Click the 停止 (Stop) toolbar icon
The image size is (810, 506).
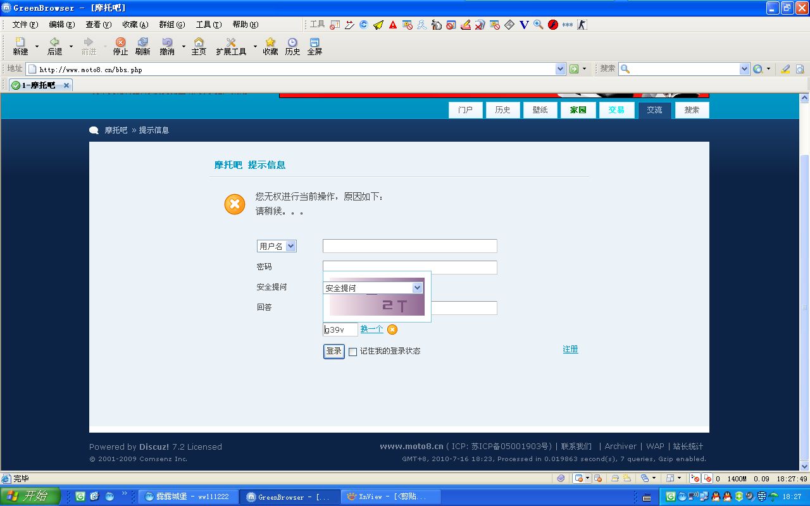120,46
